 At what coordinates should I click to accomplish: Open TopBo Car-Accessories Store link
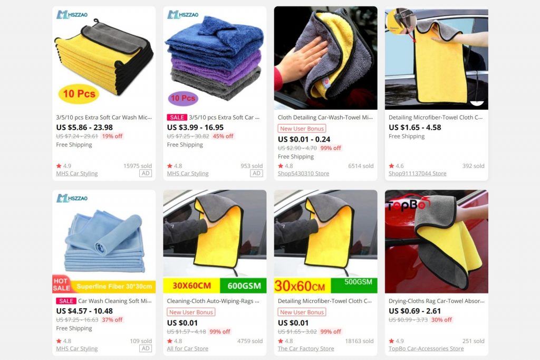(426, 348)
